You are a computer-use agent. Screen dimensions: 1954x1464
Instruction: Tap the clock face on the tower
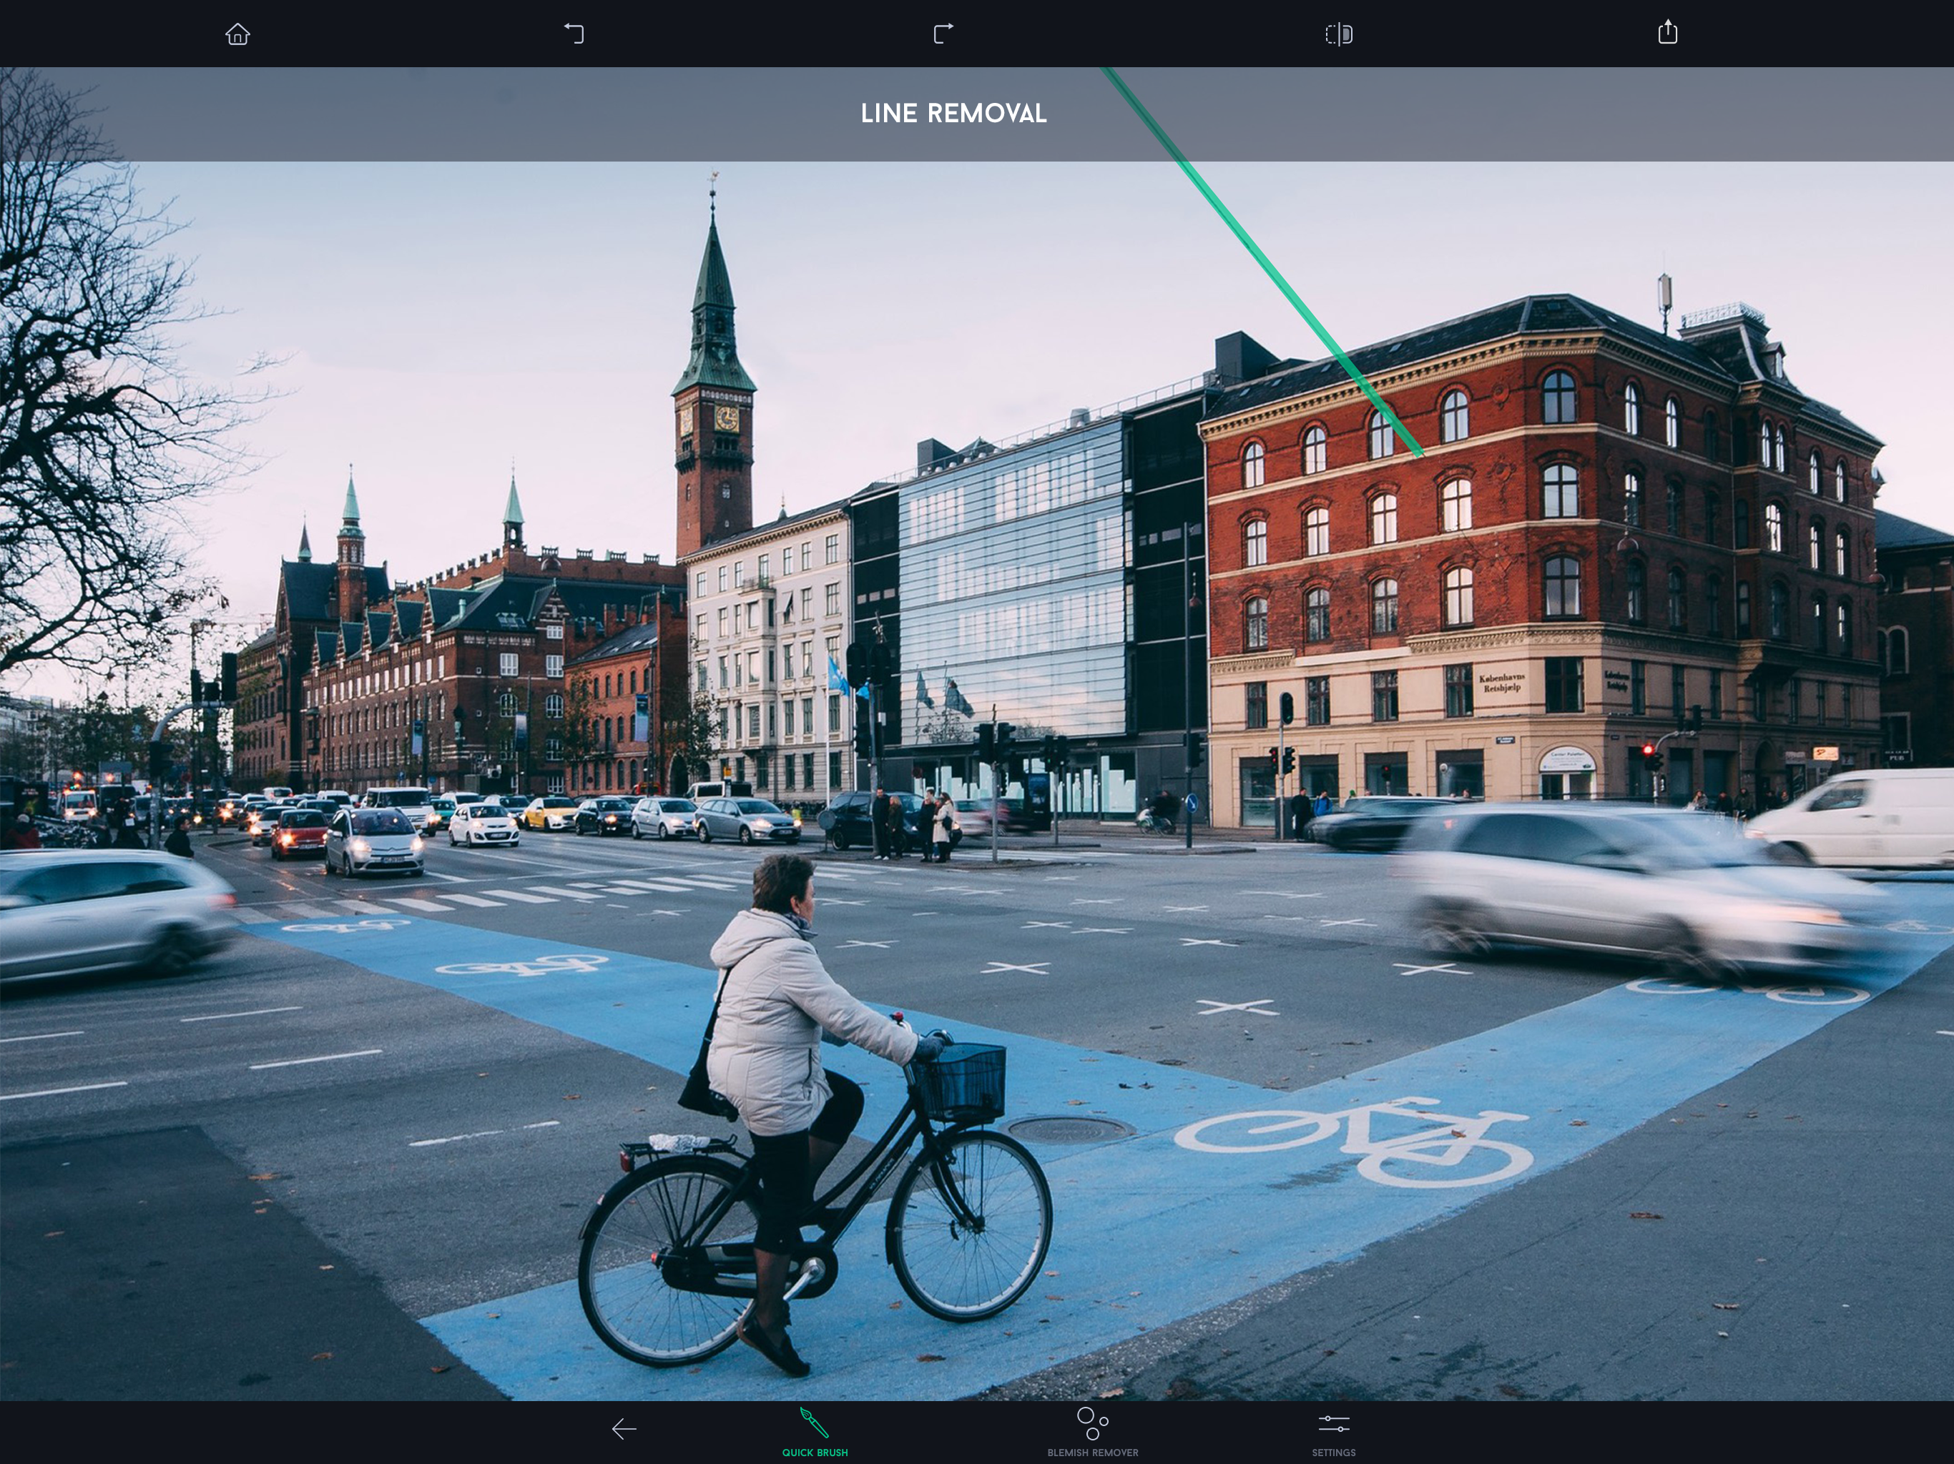click(x=726, y=417)
